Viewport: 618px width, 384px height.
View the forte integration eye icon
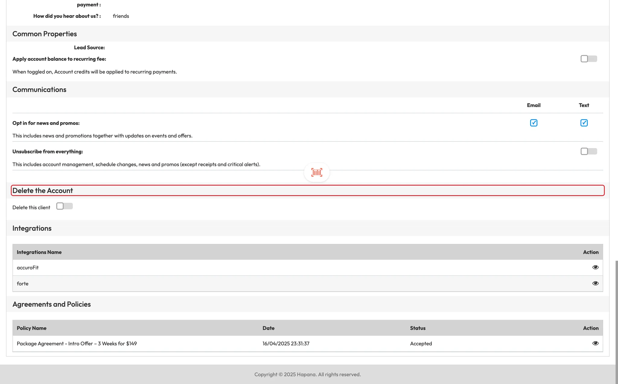[595, 283]
